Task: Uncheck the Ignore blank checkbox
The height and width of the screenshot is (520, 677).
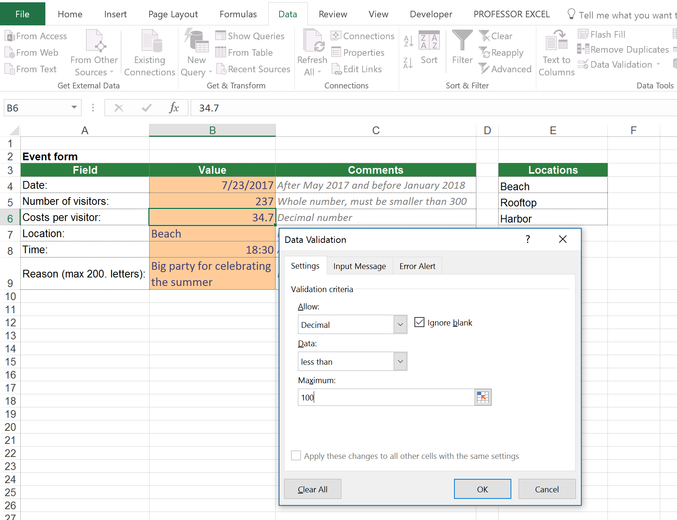Action: (x=419, y=322)
